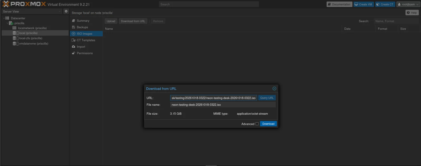Click the Create CT button

coord(385,4)
